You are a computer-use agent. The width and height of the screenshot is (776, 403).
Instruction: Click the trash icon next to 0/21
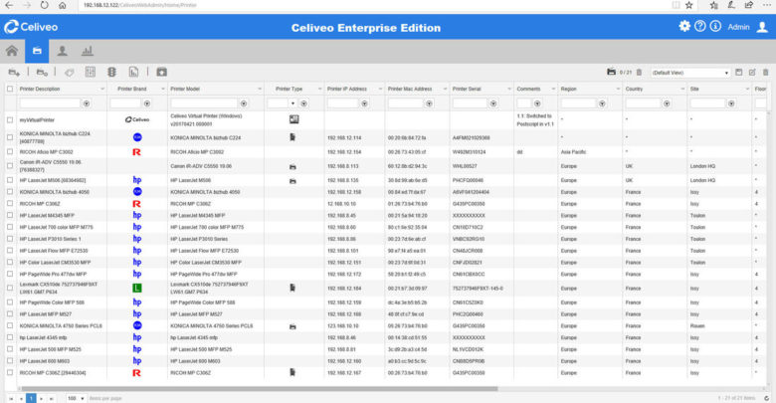(x=639, y=73)
